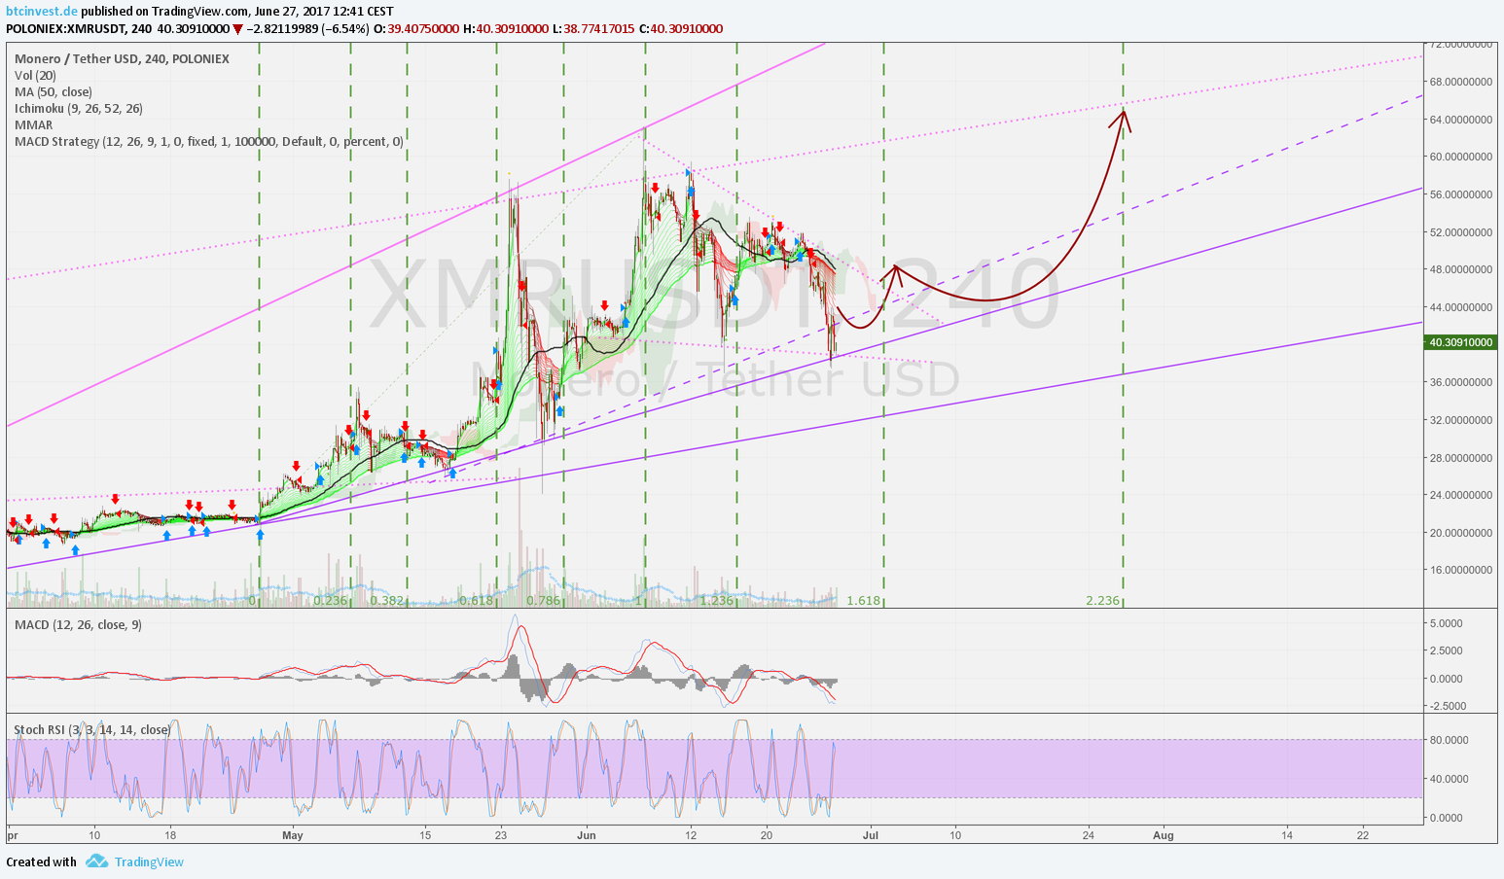Select the Ichimoku (9, 26, 52, 26) label

[79, 109]
